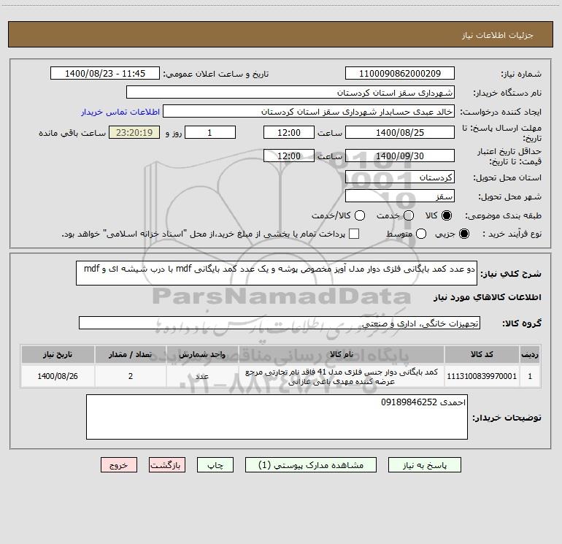Click the ساعت باقی مانده label

[x=72, y=133]
